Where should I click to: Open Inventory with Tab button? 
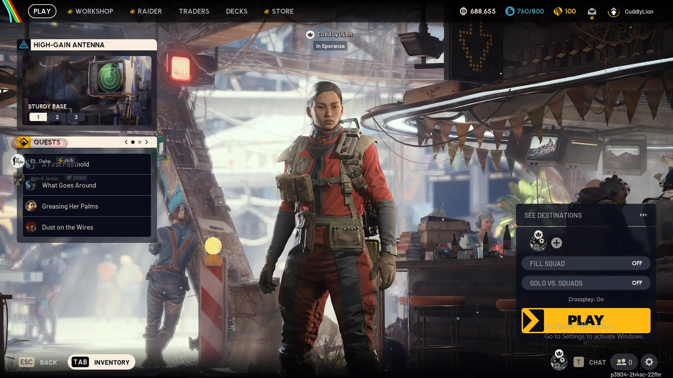point(101,362)
